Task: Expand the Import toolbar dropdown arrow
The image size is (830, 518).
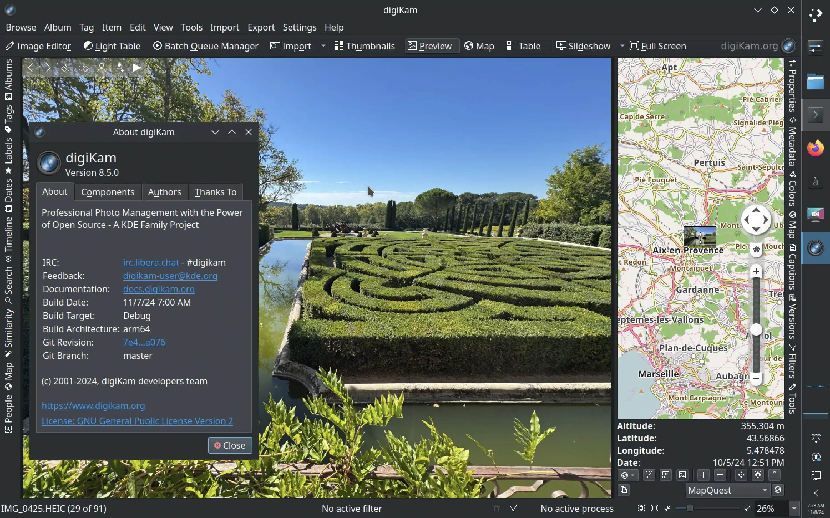Action: coord(323,46)
